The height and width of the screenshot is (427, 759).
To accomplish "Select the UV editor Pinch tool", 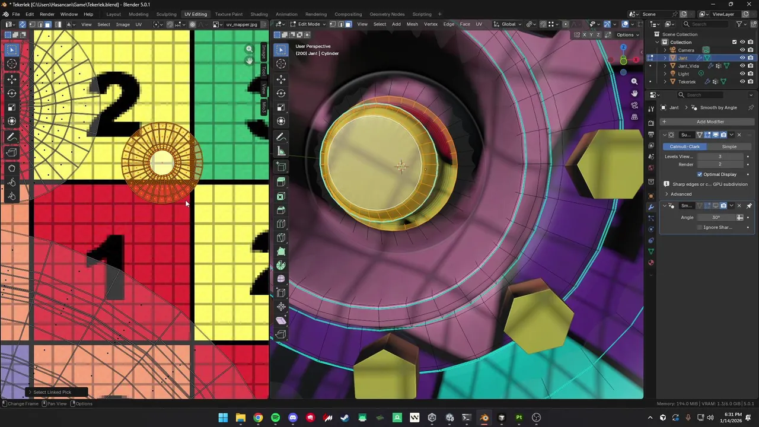I will coord(12,196).
